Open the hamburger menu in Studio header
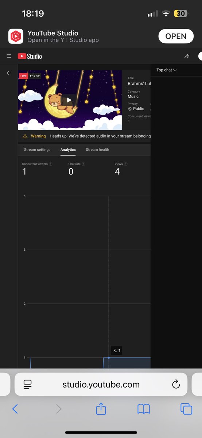This screenshot has height=438, width=202. (x=9, y=56)
